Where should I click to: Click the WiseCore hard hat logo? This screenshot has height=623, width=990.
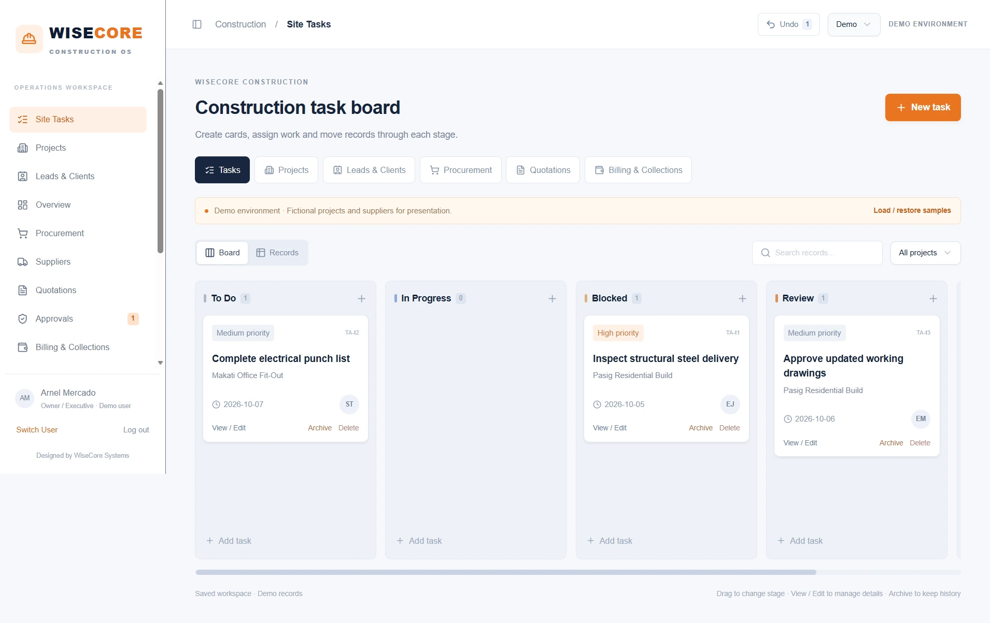29,39
